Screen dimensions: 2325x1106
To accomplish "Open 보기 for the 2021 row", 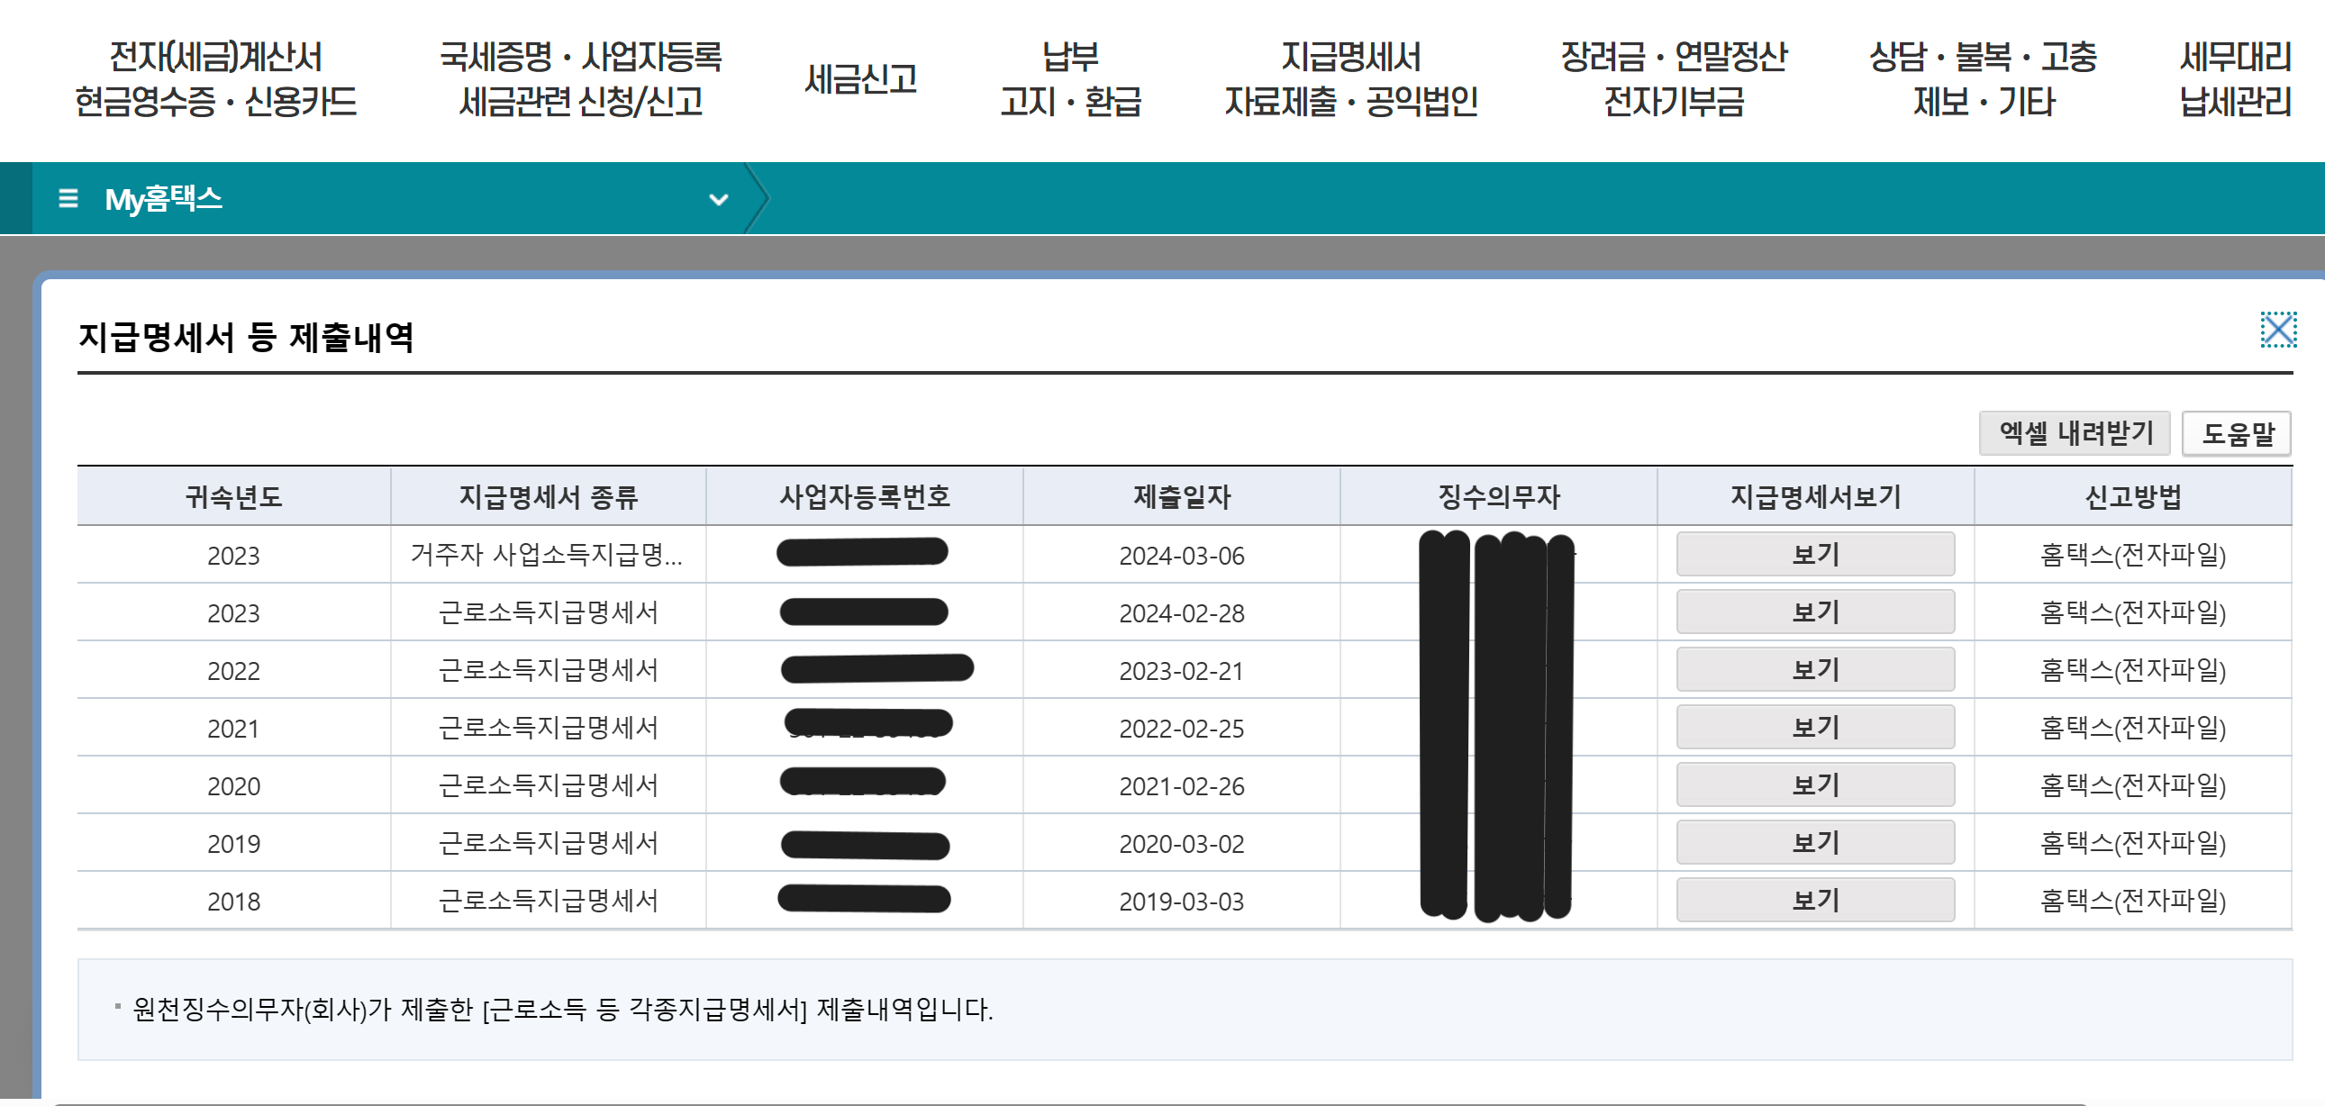I will coord(1814,727).
